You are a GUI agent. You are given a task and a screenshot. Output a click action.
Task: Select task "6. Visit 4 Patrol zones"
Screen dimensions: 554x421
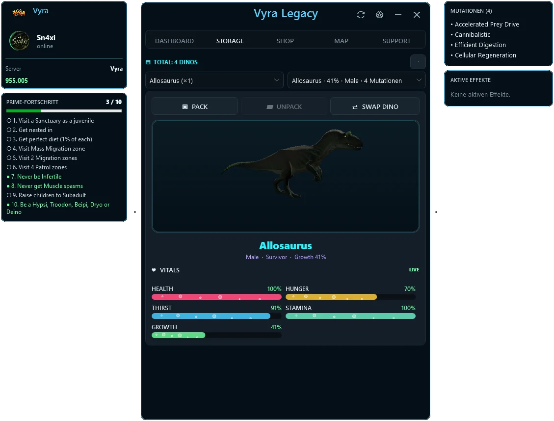point(37,167)
